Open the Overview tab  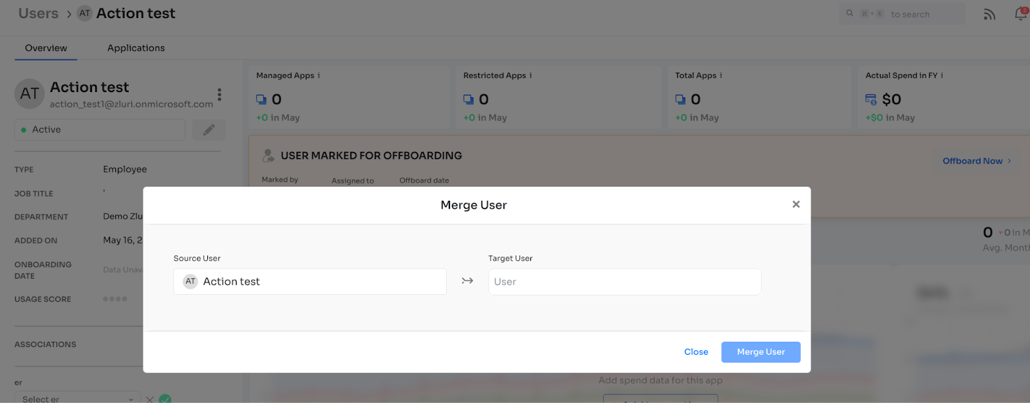click(46, 48)
